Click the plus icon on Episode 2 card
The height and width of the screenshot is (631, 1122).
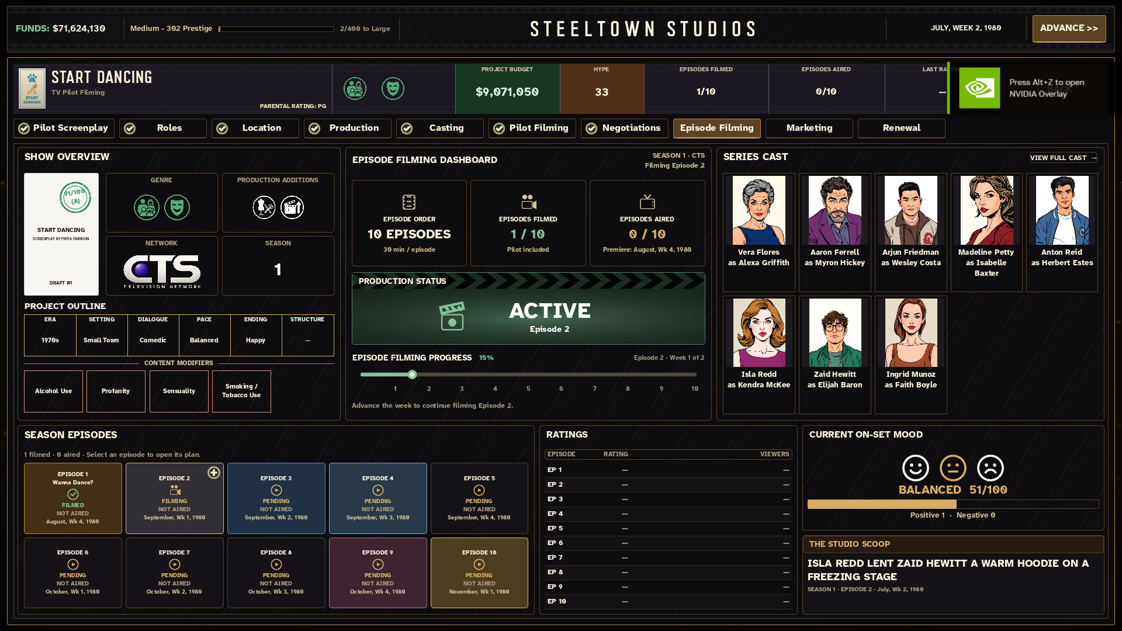[x=214, y=473]
